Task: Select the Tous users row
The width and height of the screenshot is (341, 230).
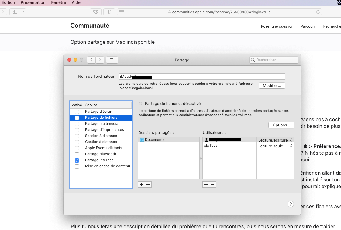Action: (229, 146)
